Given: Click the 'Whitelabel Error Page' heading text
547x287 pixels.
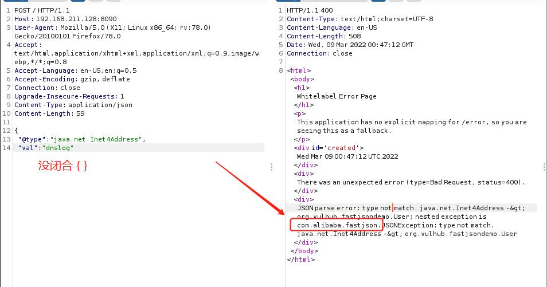Looking at the screenshot, I should [x=337, y=96].
